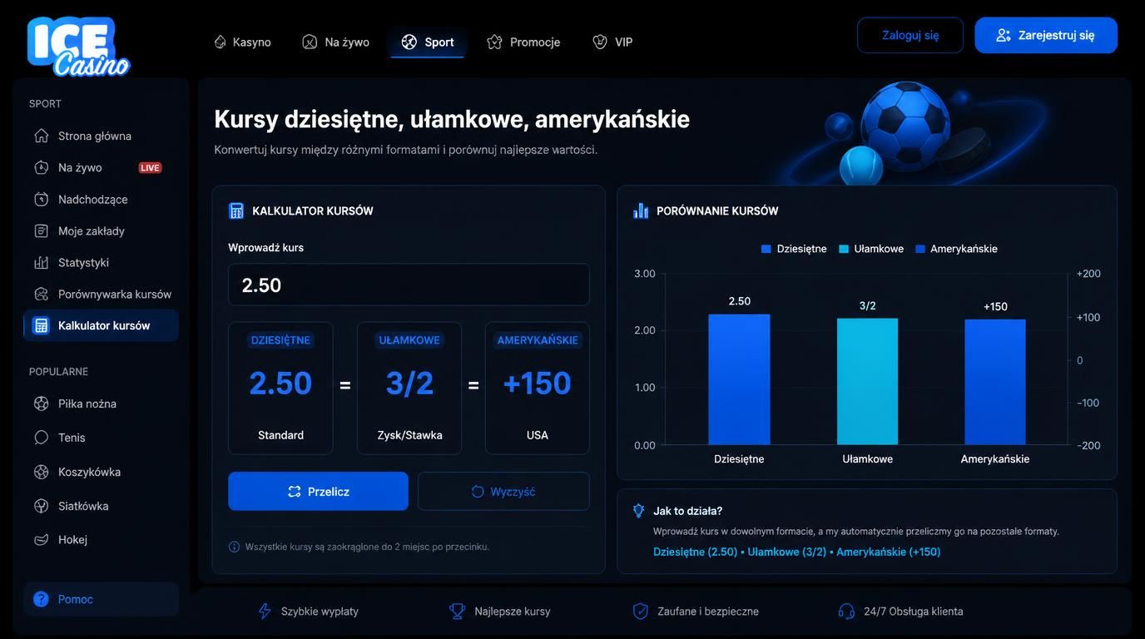Click the Zaloguj się button
The width and height of the screenshot is (1145, 639).
910,35
